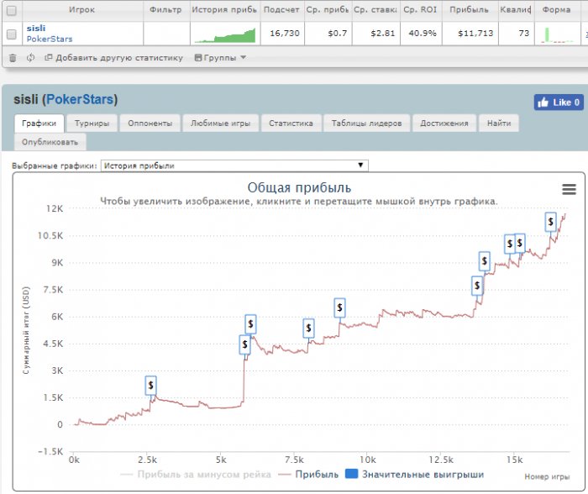This screenshot has height=494, width=588.
Task: Refresh statistics with the reload icon
Action: click(x=30, y=58)
